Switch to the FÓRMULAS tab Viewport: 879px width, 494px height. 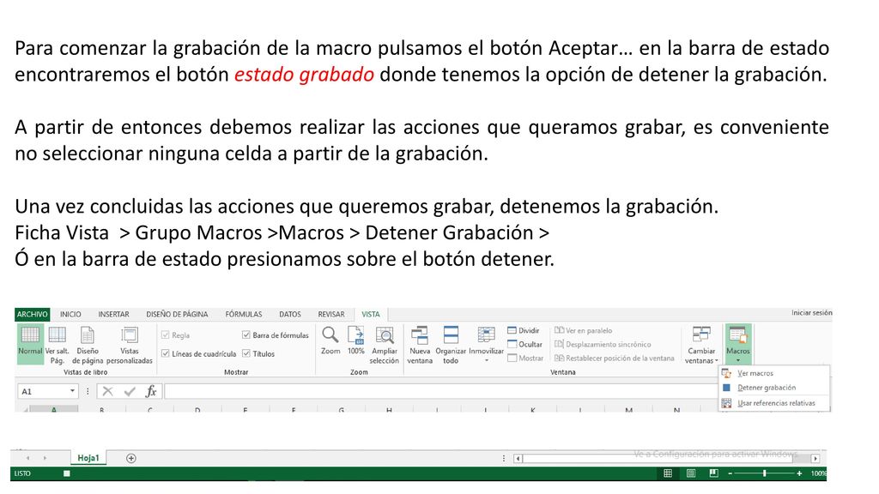pos(243,314)
